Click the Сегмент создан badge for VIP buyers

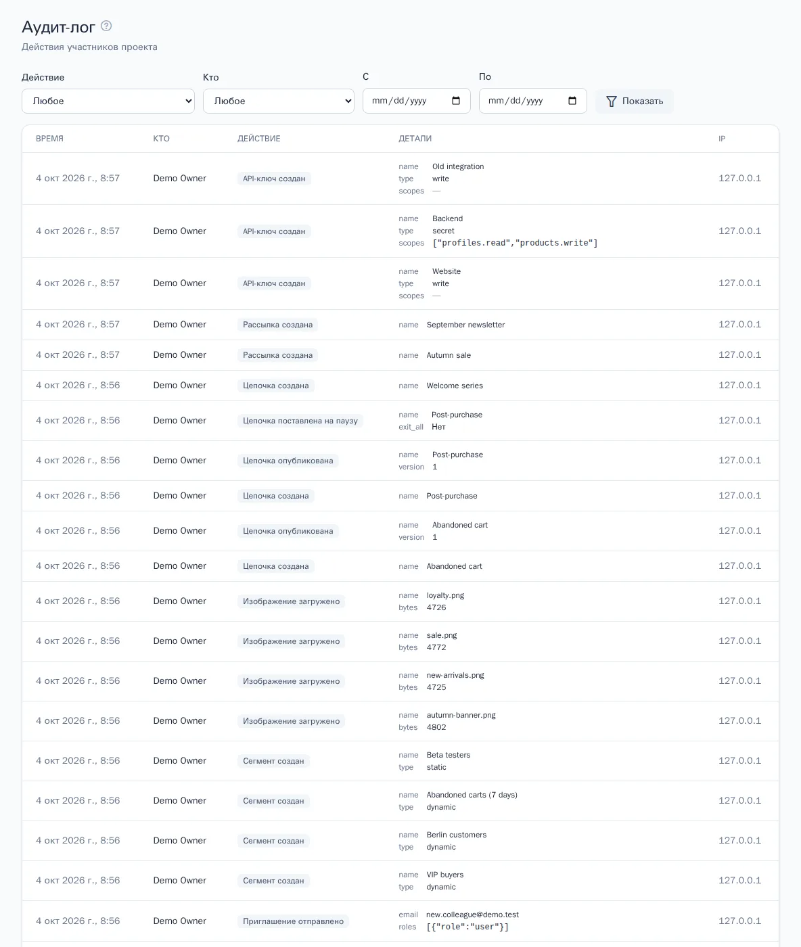(x=273, y=881)
